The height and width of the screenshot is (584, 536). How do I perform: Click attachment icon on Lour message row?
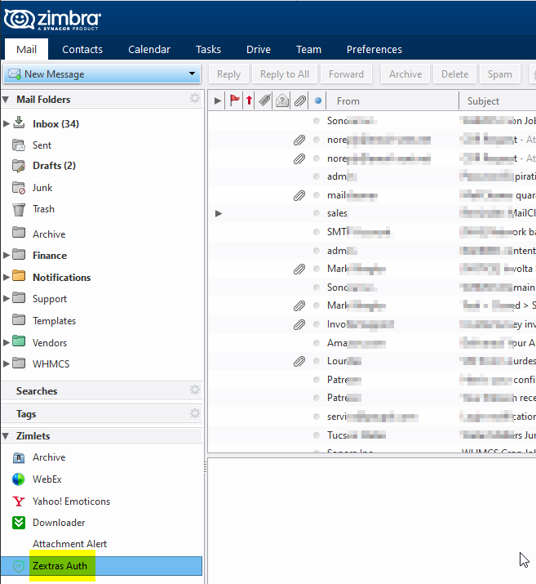(x=299, y=361)
